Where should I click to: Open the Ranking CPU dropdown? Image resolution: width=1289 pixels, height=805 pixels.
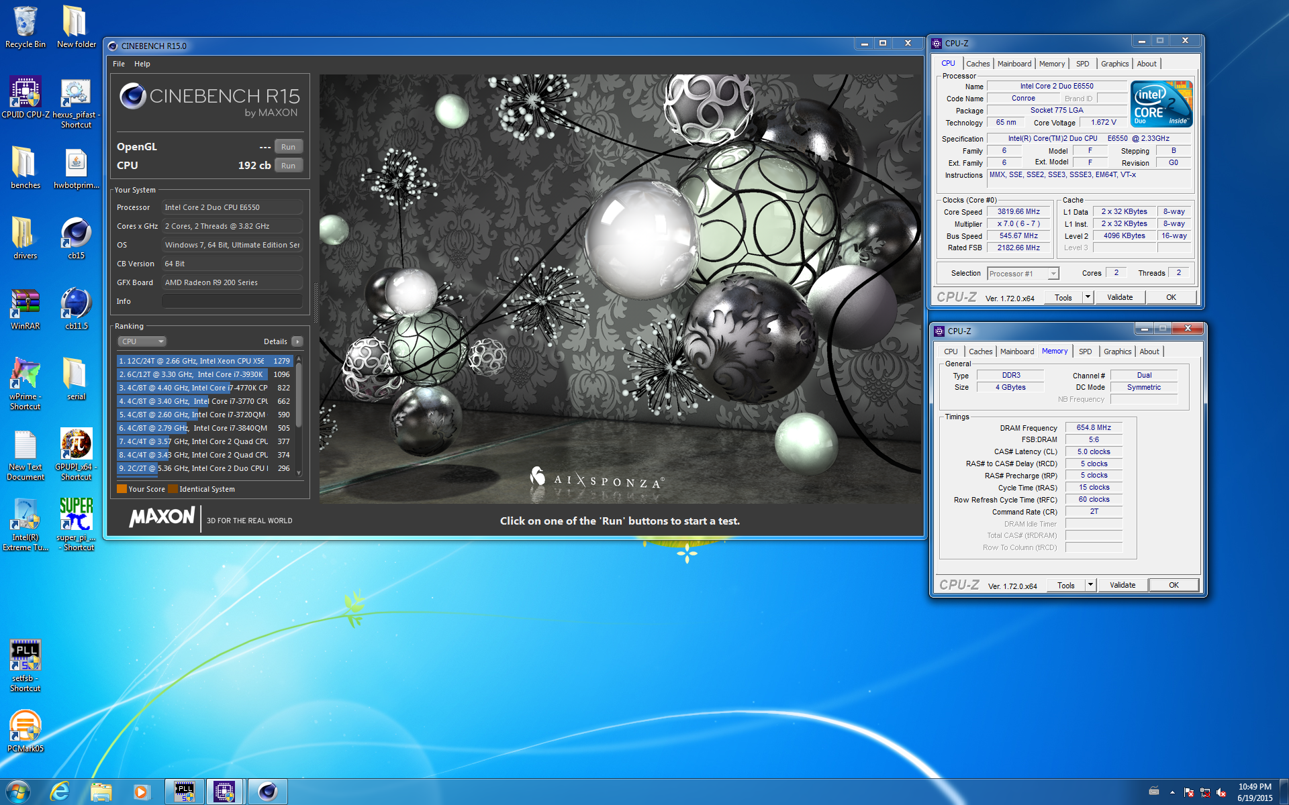(x=142, y=341)
